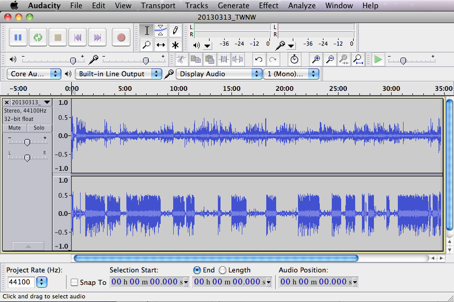Solo the 20130313 track
Image resolution: width=454 pixels, height=302 pixels.
pos(40,128)
